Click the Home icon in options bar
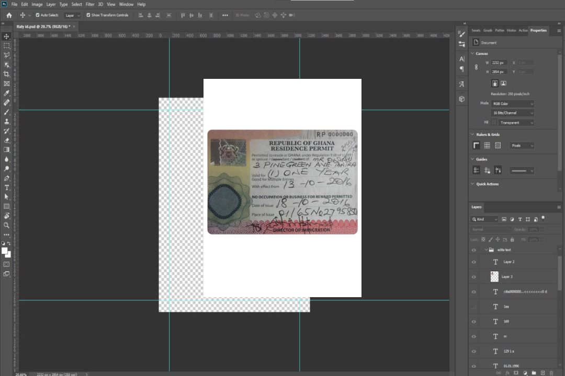Image resolution: width=565 pixels, height=376 pixels. click(x=9, y=15)
